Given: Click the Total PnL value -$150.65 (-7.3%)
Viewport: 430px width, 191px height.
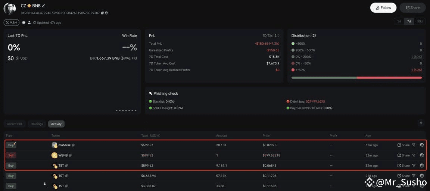Looking at the screenshot, I should pos(267,44).
